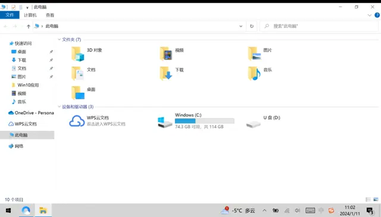Collapse the 设备和驱动器 (3) group
The image size is (381, 217).
[59, 106]
